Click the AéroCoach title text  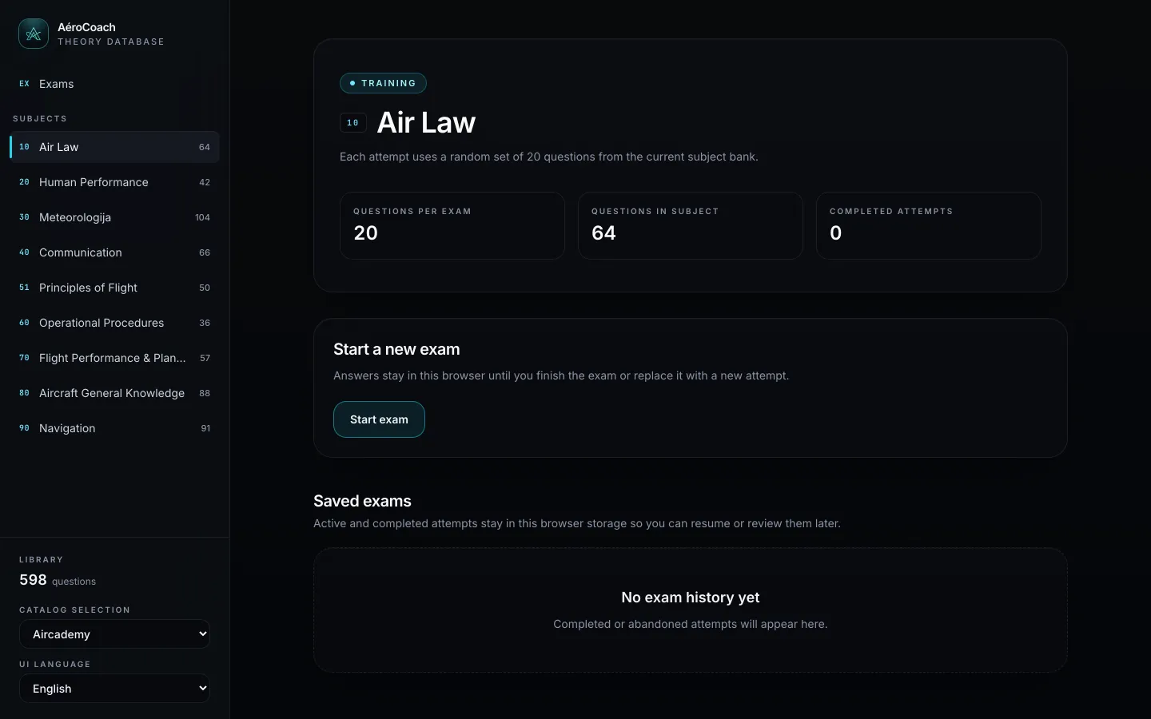tap(86, 27)
